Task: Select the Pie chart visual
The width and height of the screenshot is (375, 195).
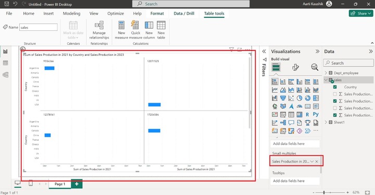Action: [299, 98]
